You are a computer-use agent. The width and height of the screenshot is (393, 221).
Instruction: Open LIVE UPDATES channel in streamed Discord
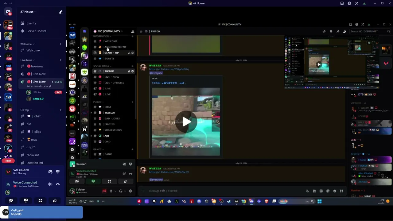coord(114,83)
